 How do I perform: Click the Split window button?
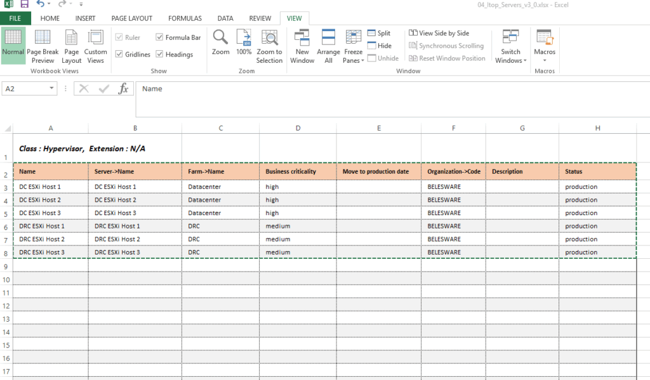379,33
